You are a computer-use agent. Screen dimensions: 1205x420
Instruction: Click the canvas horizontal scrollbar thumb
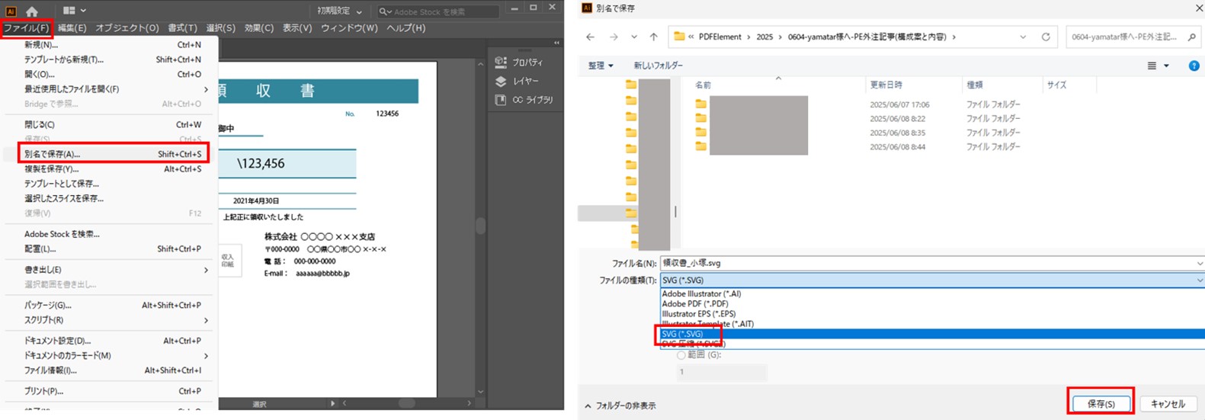tap(407, 403)
